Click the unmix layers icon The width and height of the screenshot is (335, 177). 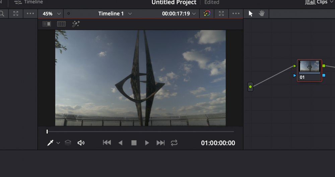tap(68, 143)
